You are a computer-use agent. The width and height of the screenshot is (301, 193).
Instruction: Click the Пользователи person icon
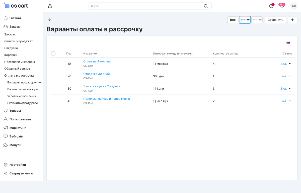[6, 119]
